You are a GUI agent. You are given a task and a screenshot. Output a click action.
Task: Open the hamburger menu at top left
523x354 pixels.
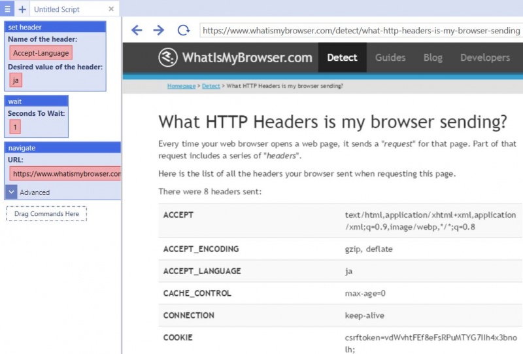[7, 9]
